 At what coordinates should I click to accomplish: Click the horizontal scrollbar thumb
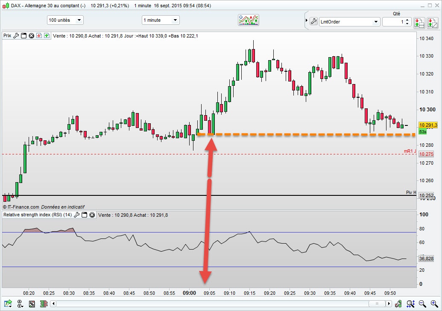377,303
